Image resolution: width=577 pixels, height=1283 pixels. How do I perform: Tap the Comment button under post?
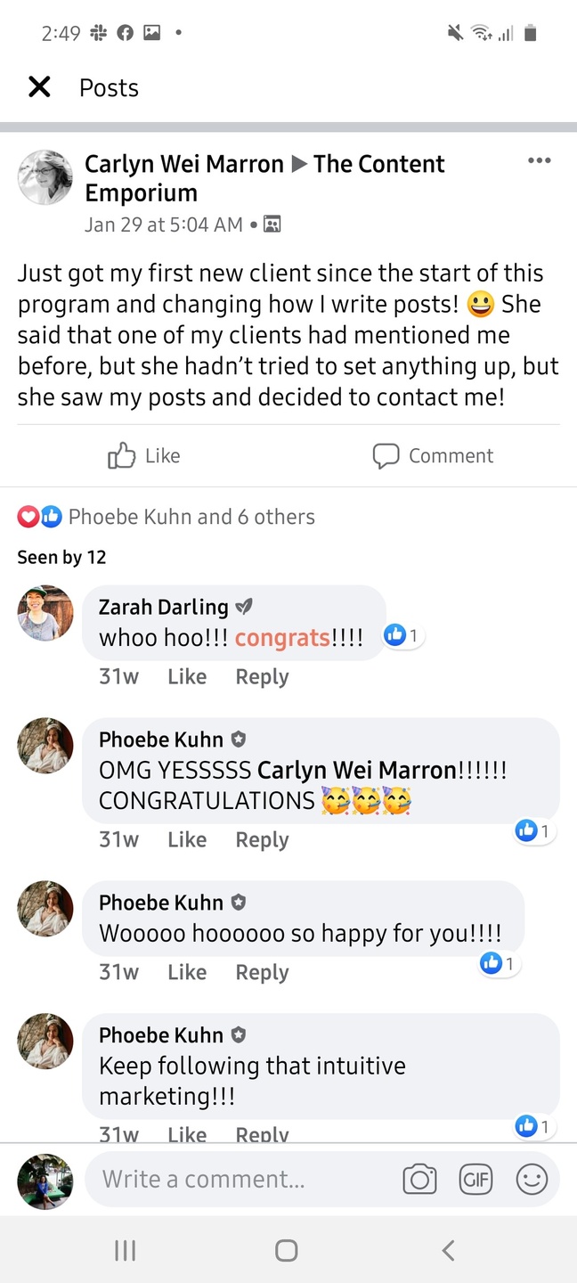433,455
